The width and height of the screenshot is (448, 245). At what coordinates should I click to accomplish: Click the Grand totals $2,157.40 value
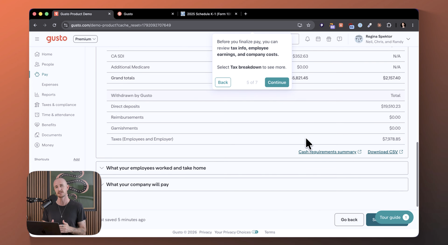pos(392,78)
